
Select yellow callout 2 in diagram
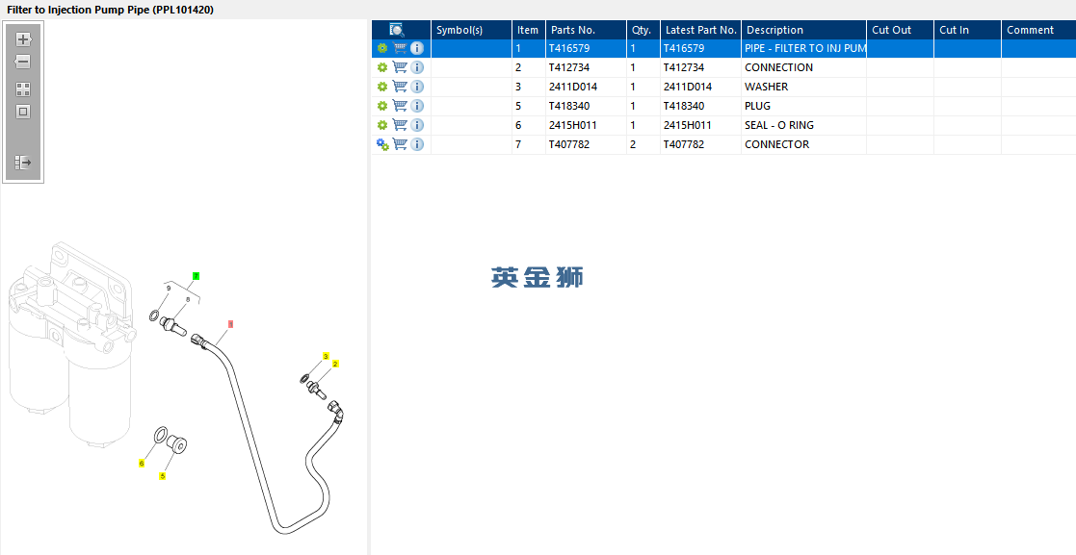click(x=335, y=364)
